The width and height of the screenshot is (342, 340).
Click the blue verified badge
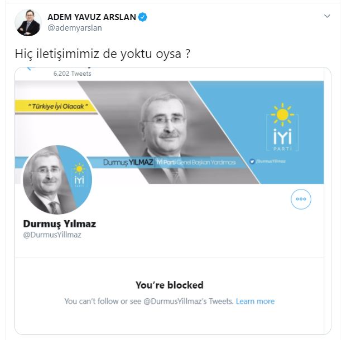pyautogui.click(x=143, y=17)
